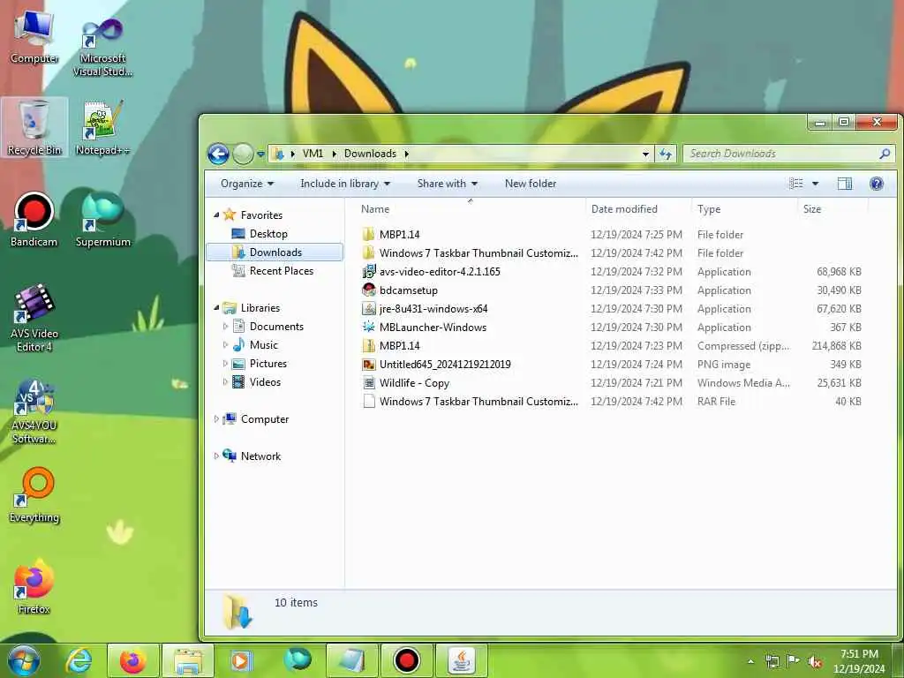Select Desktop under Favorites
The height and width of the screenshot is (678, 904).
click(x=268, y=233)
